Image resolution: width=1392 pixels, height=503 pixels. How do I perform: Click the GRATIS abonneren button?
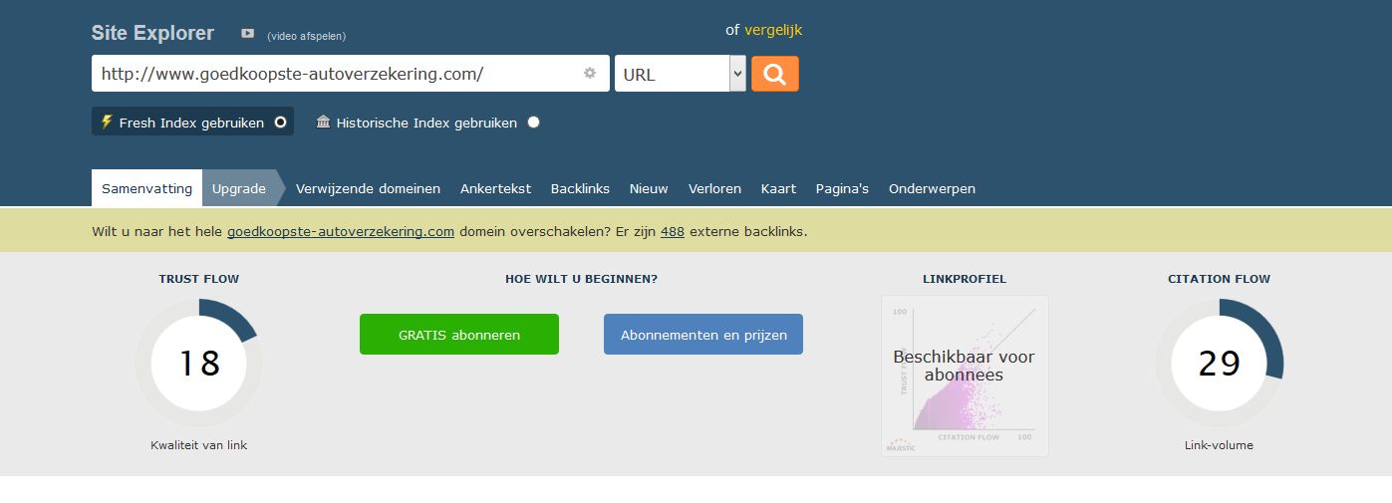point(459,335)
